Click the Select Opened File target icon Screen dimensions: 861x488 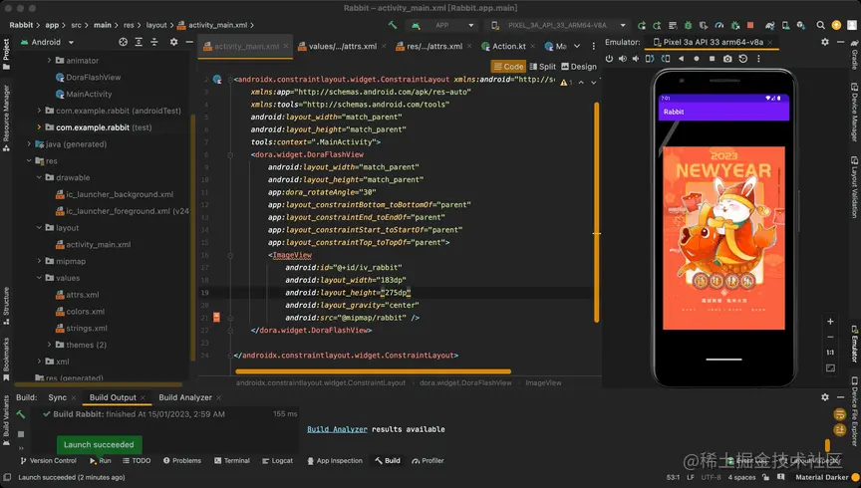(124, 42)
